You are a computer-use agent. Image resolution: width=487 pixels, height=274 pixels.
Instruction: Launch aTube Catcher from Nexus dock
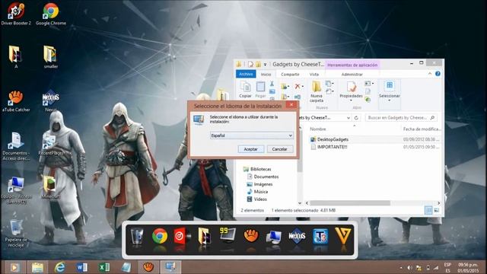[x=251, y=236]
